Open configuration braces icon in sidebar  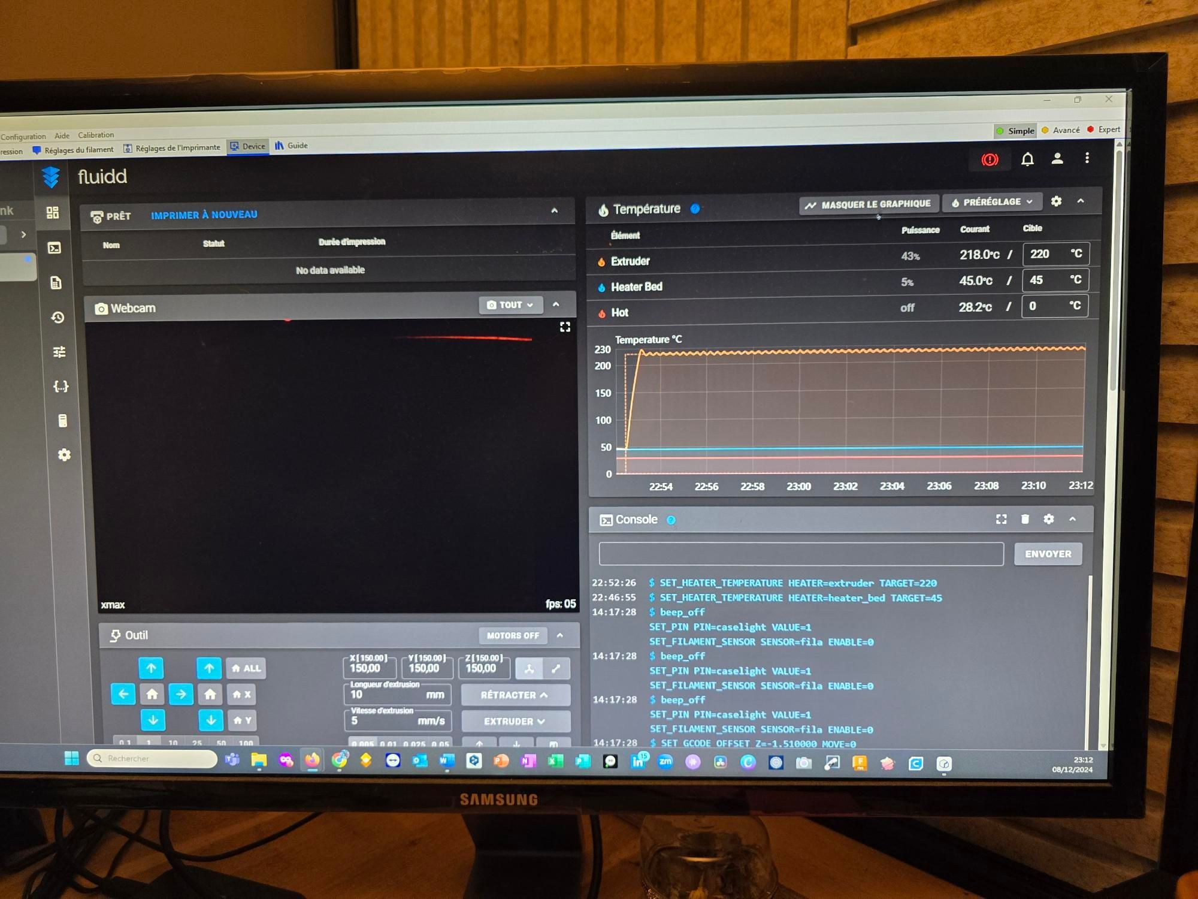[60, 386]
